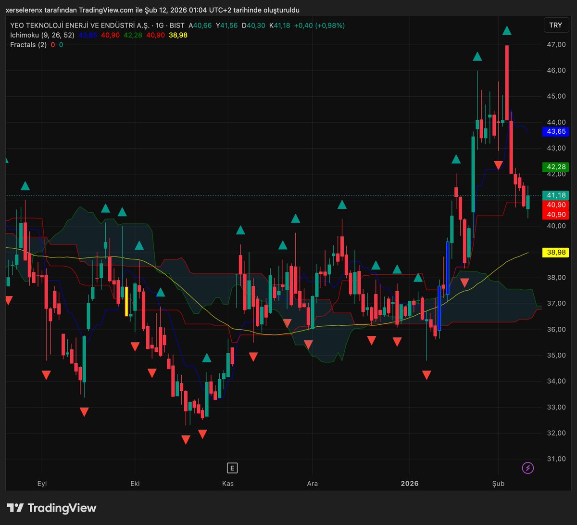Viewport: 577px width, 525px height.
Task: Click the green fractal triangle above 47,00 peak
Action: [x=507, y=31]
